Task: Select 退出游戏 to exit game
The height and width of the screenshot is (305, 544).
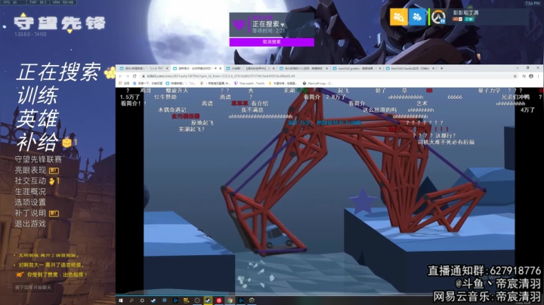Action: coord(30,224)
